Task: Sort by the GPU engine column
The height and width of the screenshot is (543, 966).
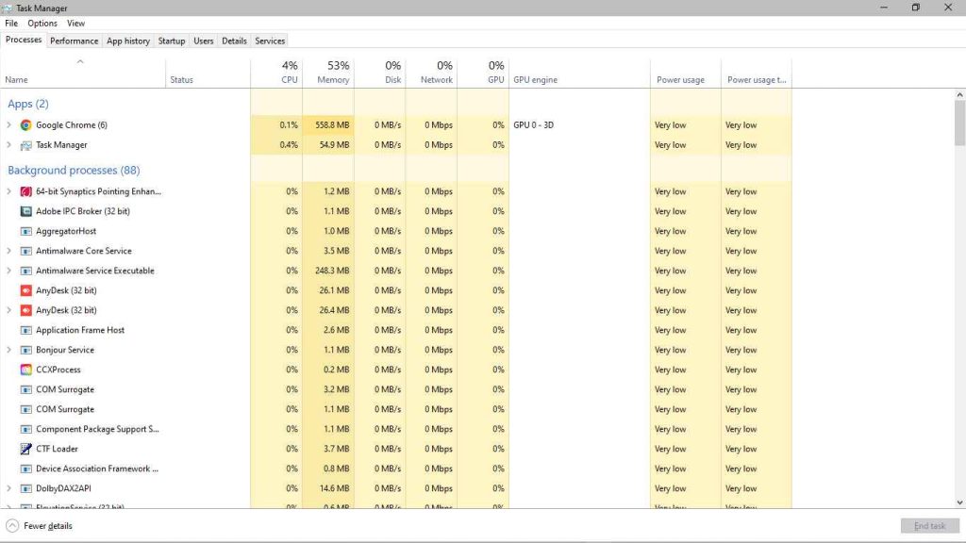Action: click(580, 74)
